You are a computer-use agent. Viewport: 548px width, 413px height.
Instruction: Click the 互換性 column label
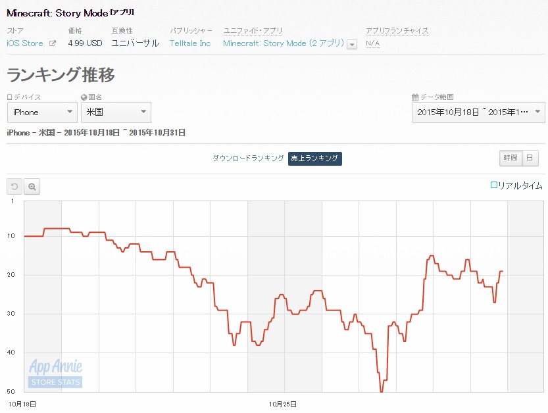[122, 31]
